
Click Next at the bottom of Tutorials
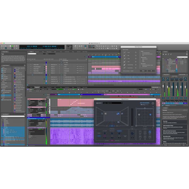click(184, 145)
